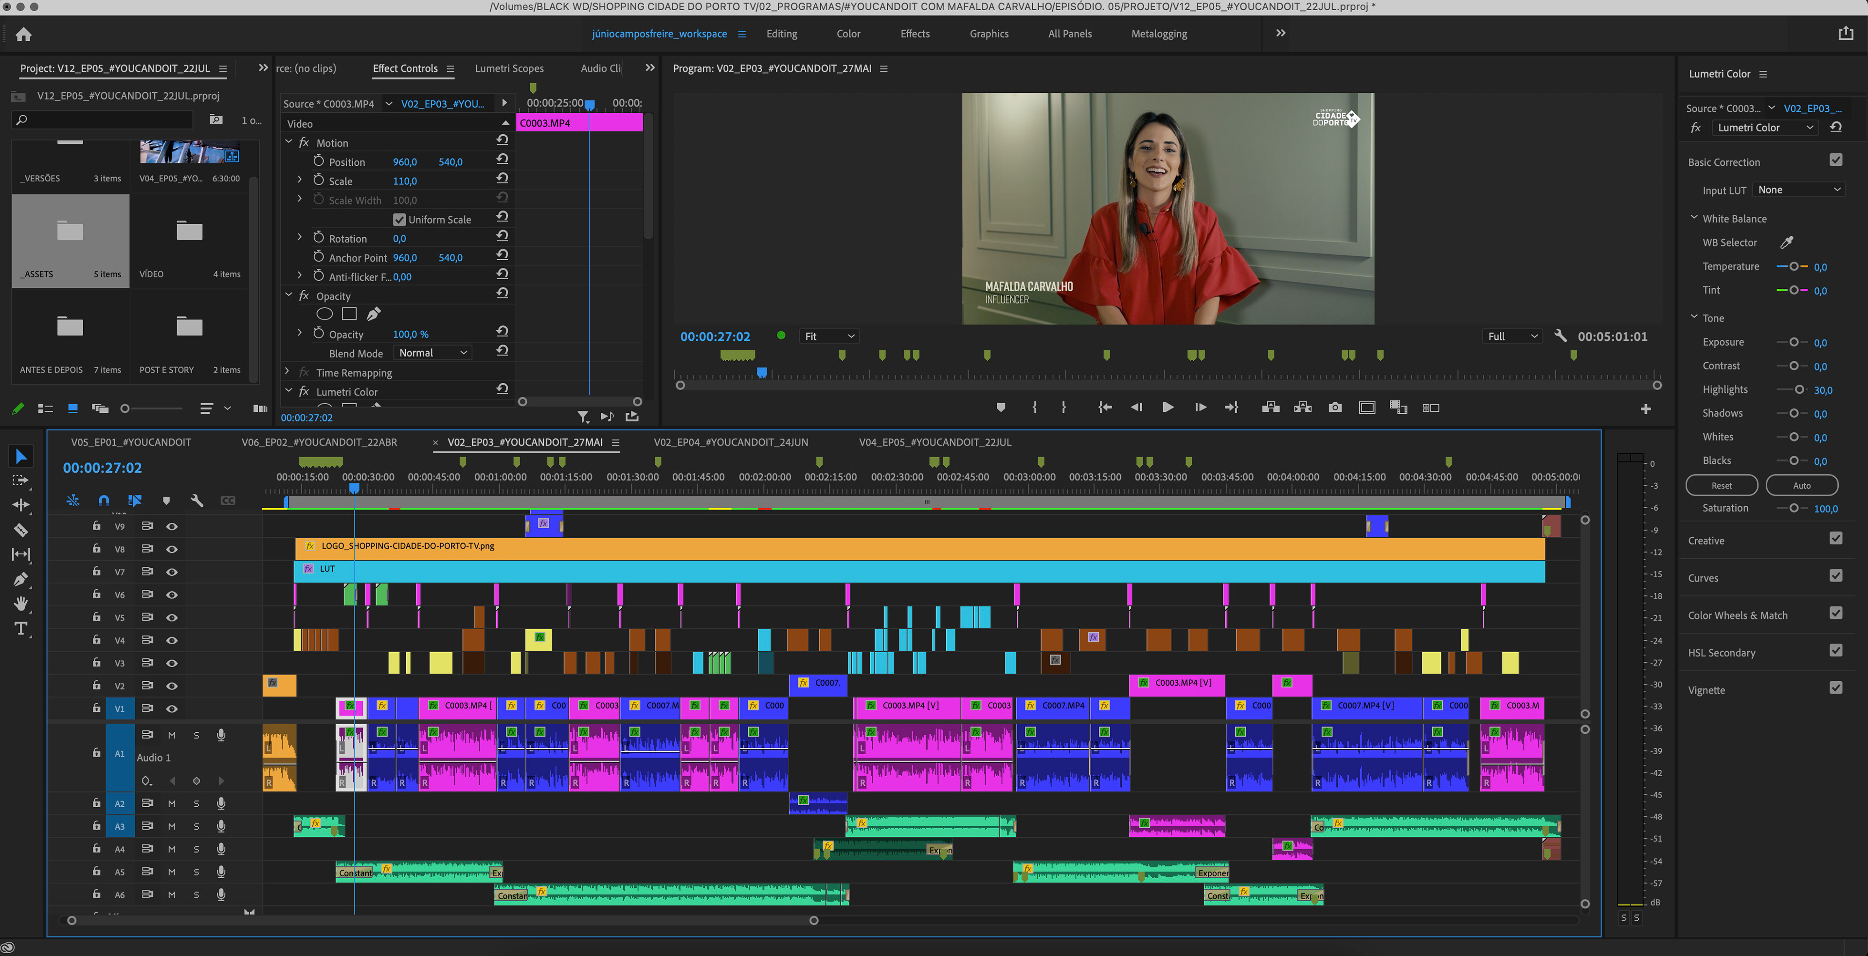The width and height of the screenshot is (1868, 956).
Task: Hide track V1 output eye
Action: pyautogui.click(x=172, y=708)
